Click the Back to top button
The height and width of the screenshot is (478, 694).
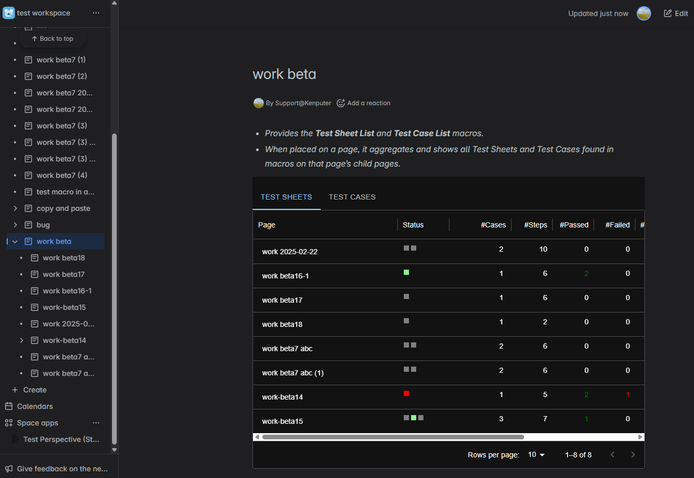pyautogui.click(x=53, y=39)
